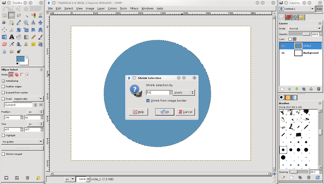Select the Flip tool
The width and height of the screenshot is (324, 184).
[x=4, y=37]
